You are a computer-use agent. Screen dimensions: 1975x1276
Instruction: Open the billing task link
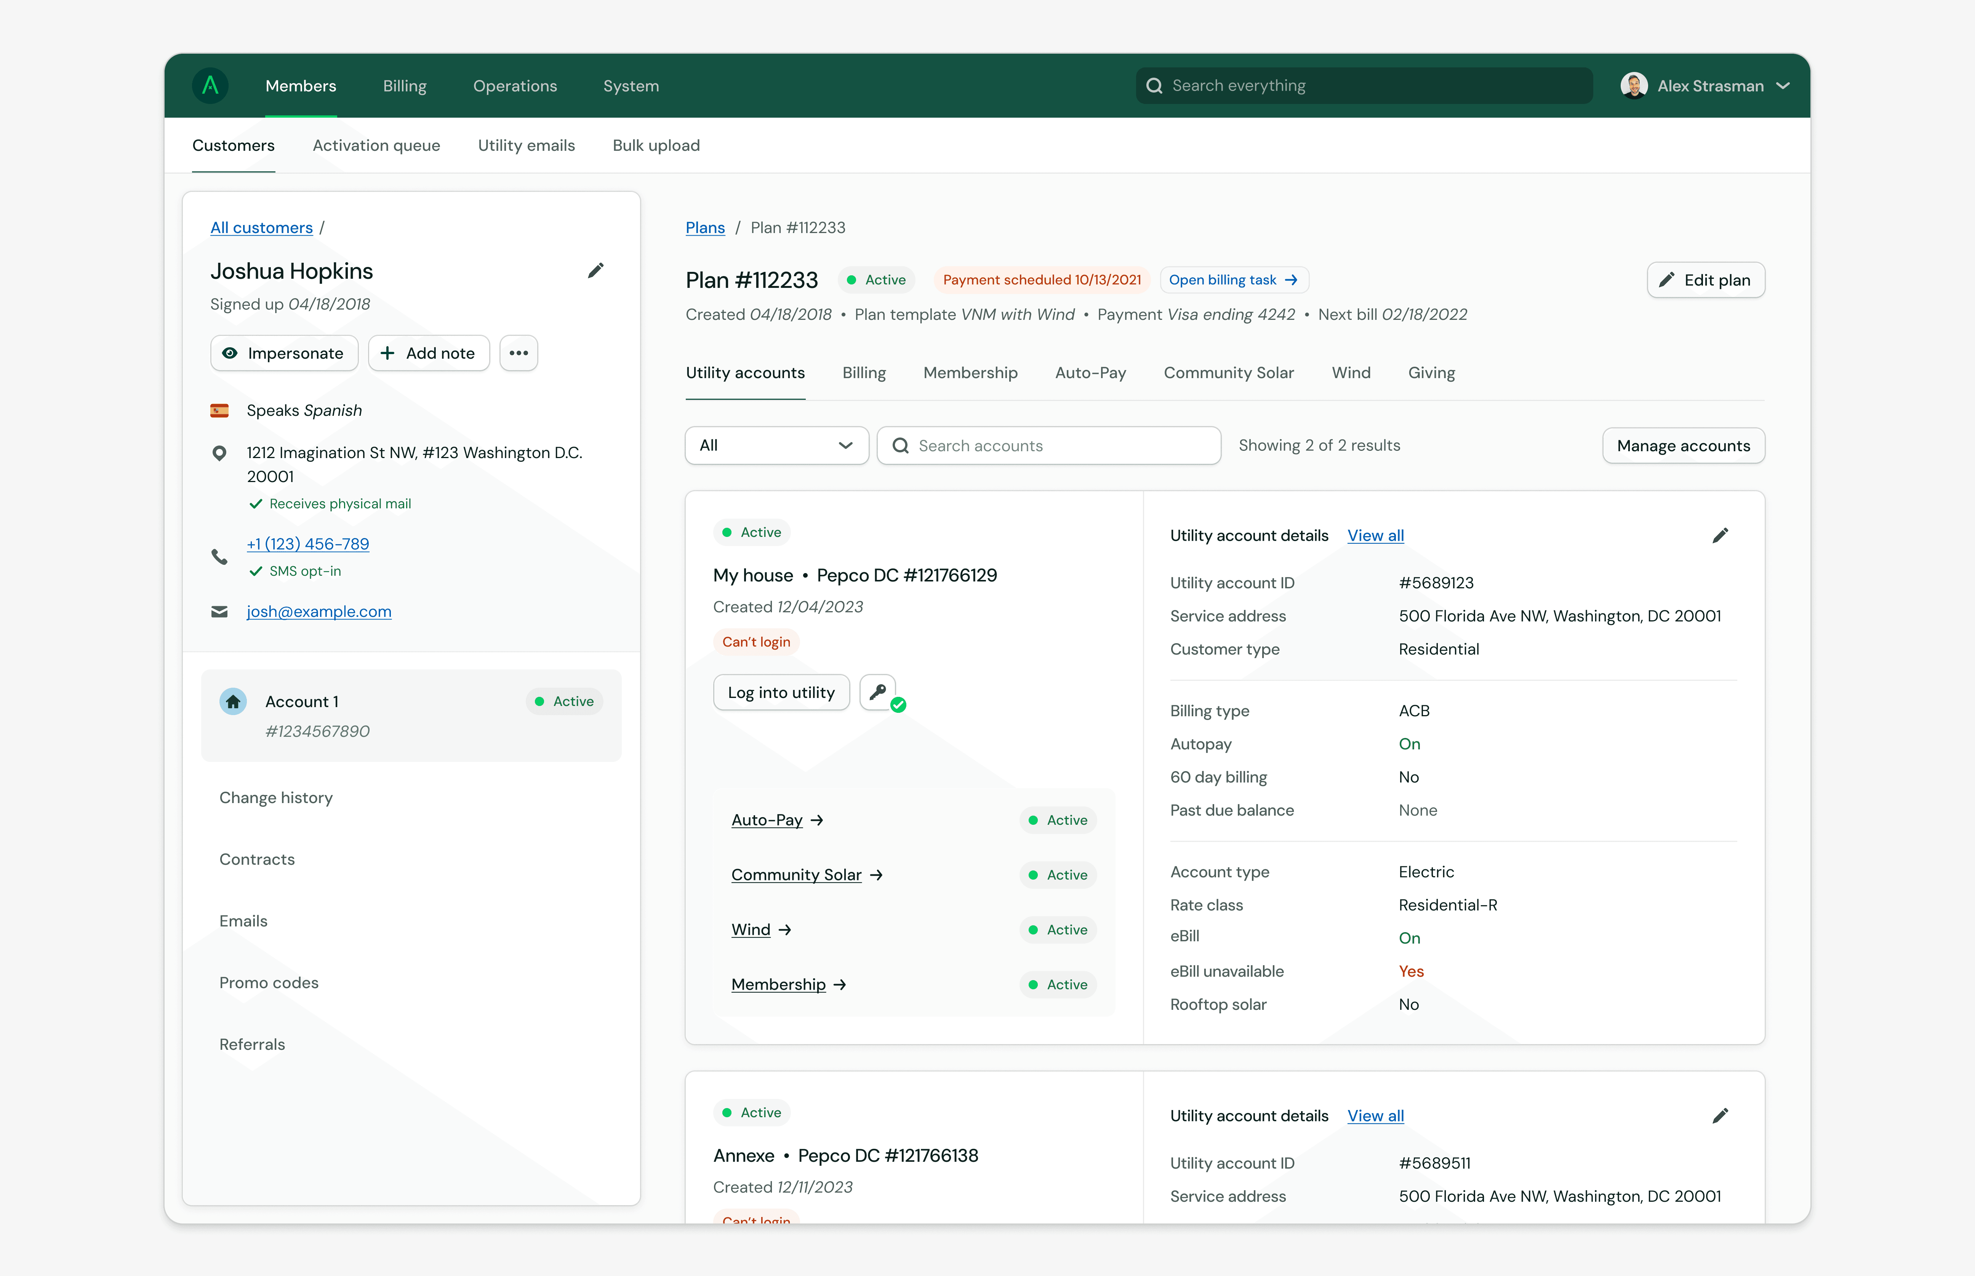pyautogui.click(x=1234, y=280)
